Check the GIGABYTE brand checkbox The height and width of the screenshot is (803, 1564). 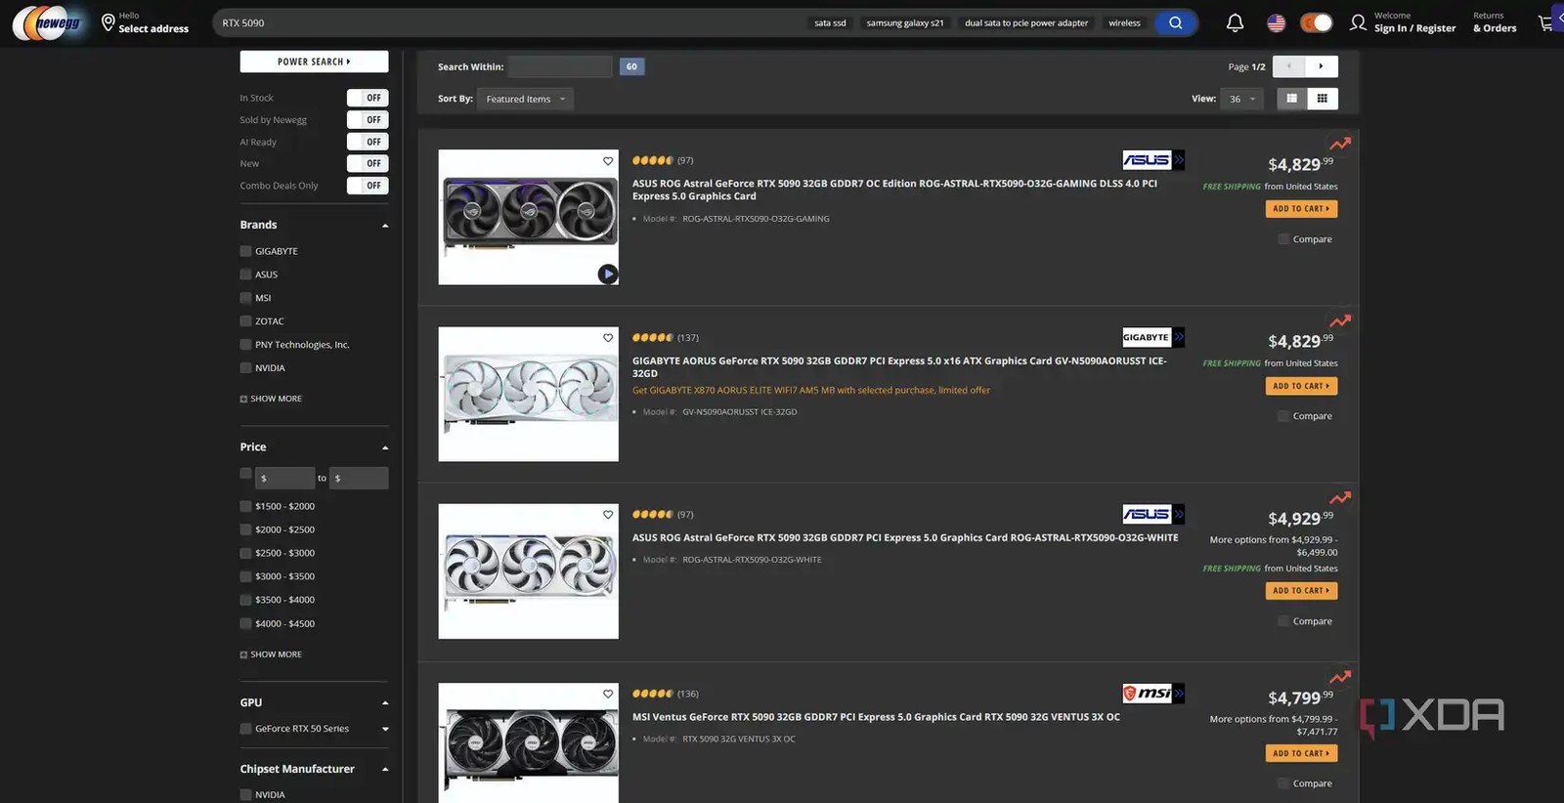click(x=245, y=251)
